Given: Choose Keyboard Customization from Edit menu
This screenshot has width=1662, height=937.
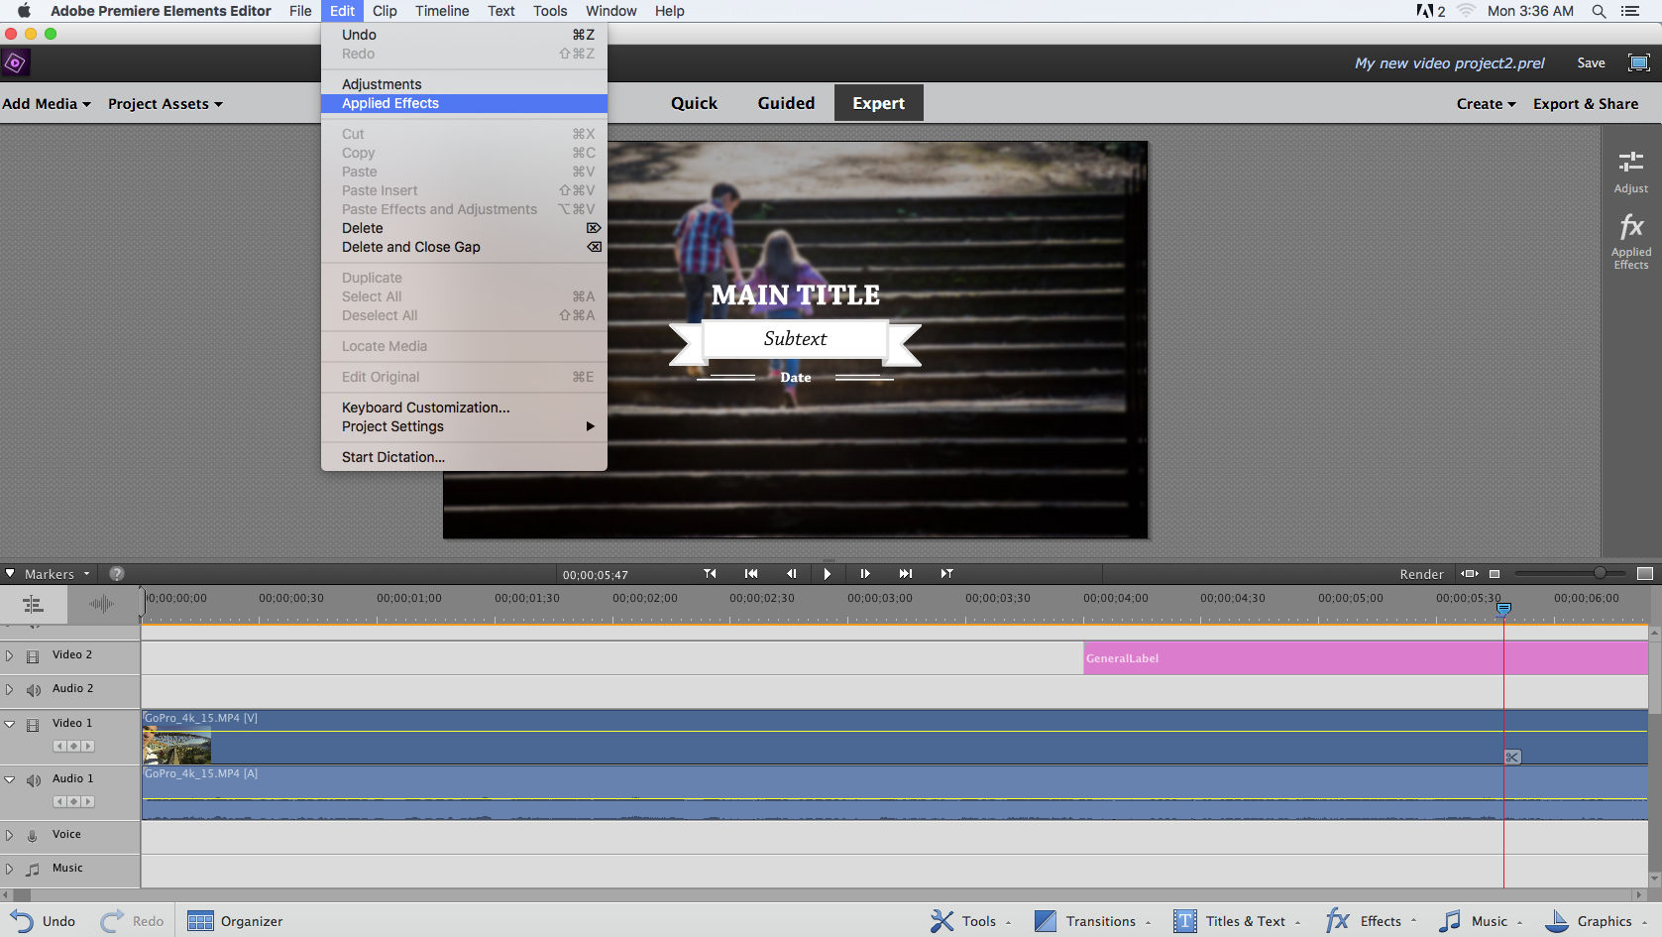Looking at the screenshot, I should pos(426,408).
